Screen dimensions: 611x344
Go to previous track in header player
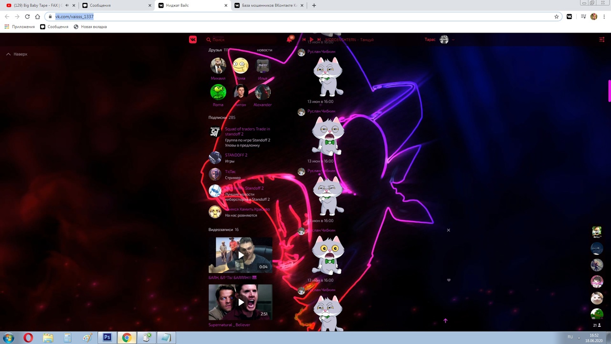[304, 40]
